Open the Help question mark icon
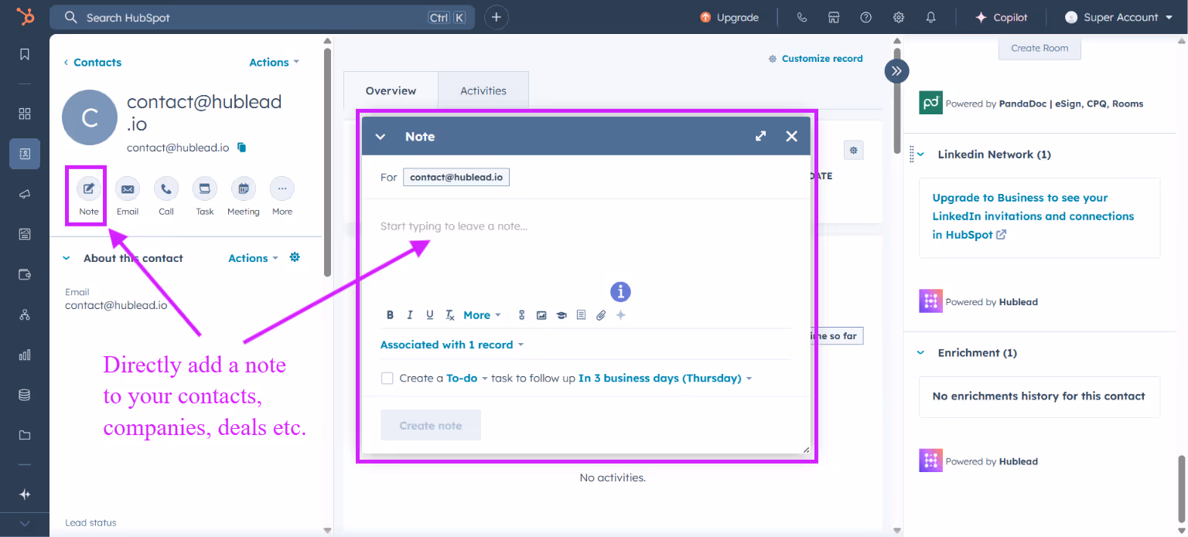Image resolution: width=1188 pixels, height=537 pixels. point(866,17)
